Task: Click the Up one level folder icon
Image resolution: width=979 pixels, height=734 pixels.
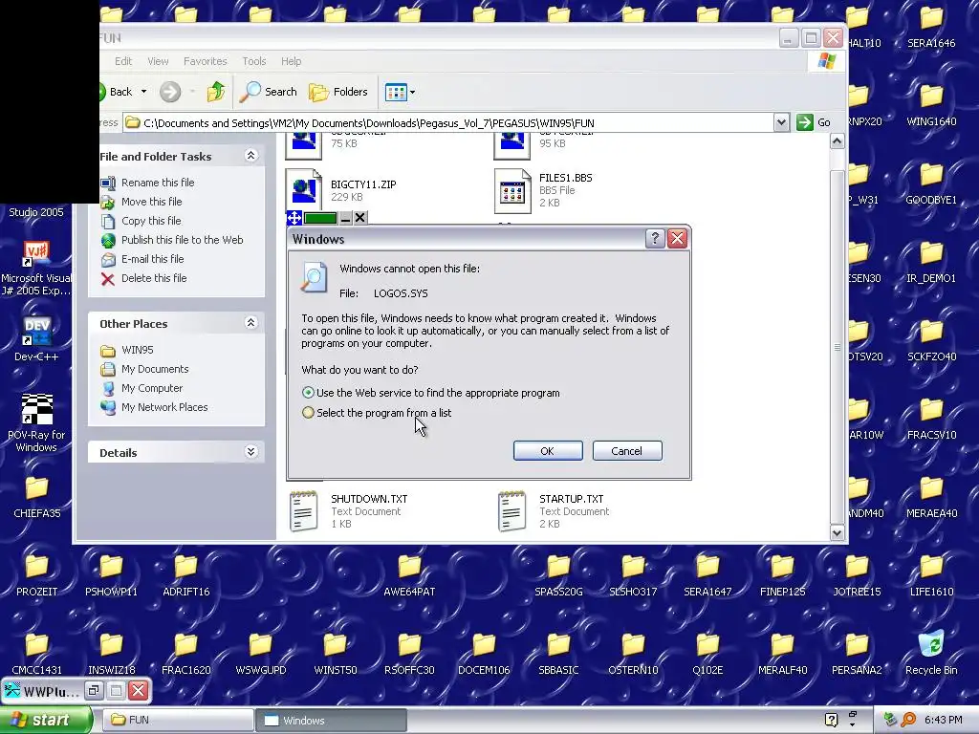Action: [216, 92]
